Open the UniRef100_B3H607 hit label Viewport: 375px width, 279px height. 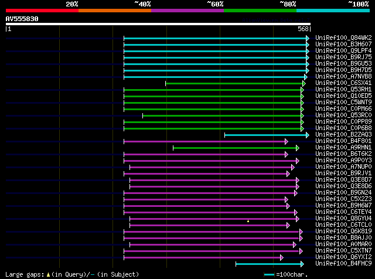[x=343, y=44]
